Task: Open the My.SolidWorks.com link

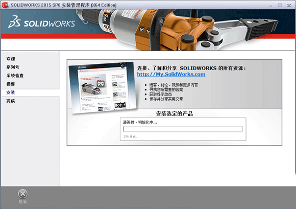Action: pos(171,74)
